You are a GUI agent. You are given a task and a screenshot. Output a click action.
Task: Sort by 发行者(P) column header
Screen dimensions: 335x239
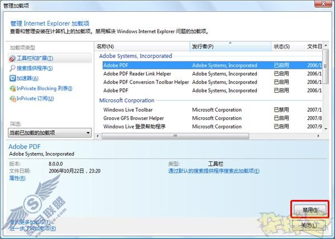coord(230,46)
